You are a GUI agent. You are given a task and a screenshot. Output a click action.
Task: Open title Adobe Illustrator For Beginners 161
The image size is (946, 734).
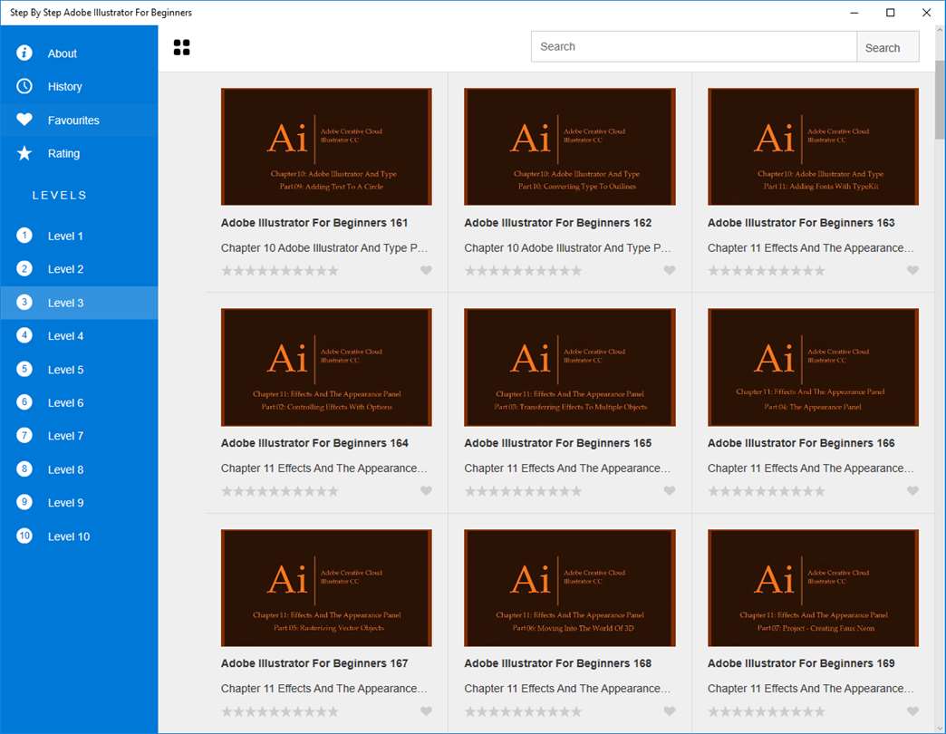click(x=314, y=223)
